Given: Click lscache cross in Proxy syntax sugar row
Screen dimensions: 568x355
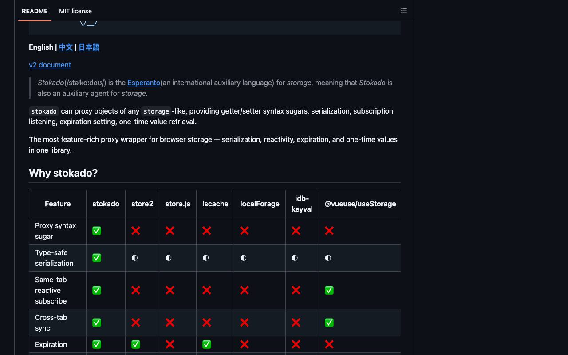Looking at the screenshot, I should [207, 231].
